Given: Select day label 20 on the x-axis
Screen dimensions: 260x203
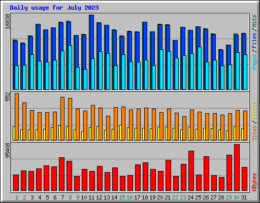Looking at the screenshot, I should coord(160,197).
